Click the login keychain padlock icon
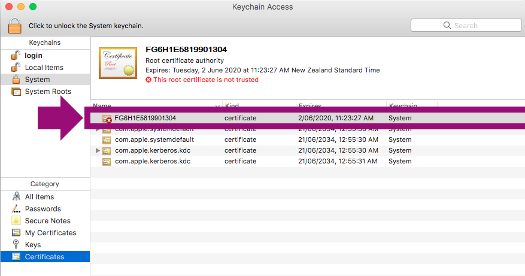 pyautogui.click(x=16, y=55)
